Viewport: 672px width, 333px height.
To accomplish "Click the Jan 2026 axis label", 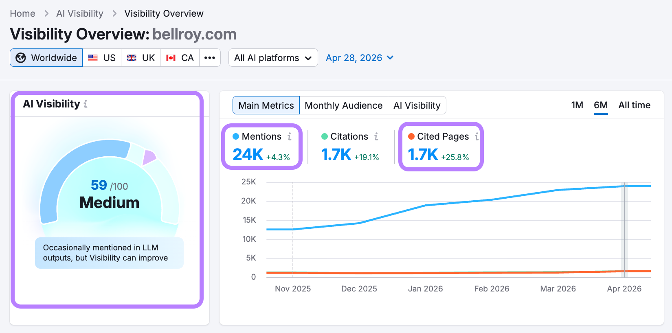I will 426,289.
